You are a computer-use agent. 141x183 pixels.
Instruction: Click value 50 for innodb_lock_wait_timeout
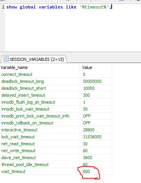tap(96, 109)
